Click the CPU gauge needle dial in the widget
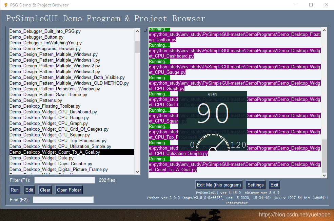Viewport: 334px width, 221px height. pyautogui.click(x=213, y=142)
